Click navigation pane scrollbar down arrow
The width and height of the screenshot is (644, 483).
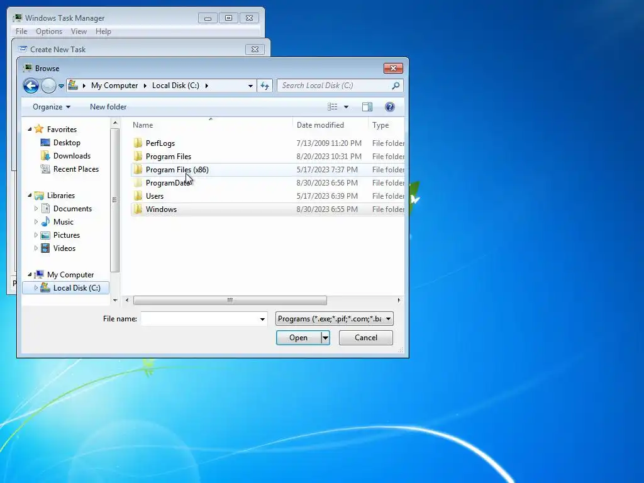(115, 300)
